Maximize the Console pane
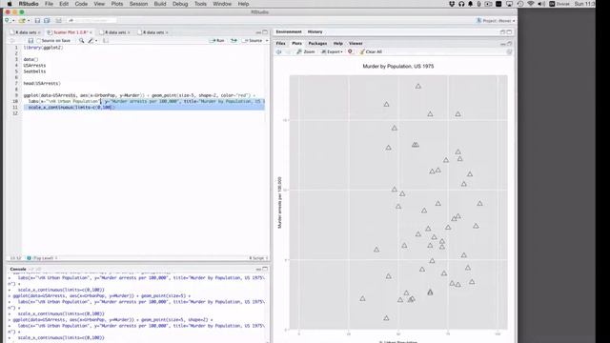Image resolution: width=610 pixels, height=343 pixels. [265, 269]
